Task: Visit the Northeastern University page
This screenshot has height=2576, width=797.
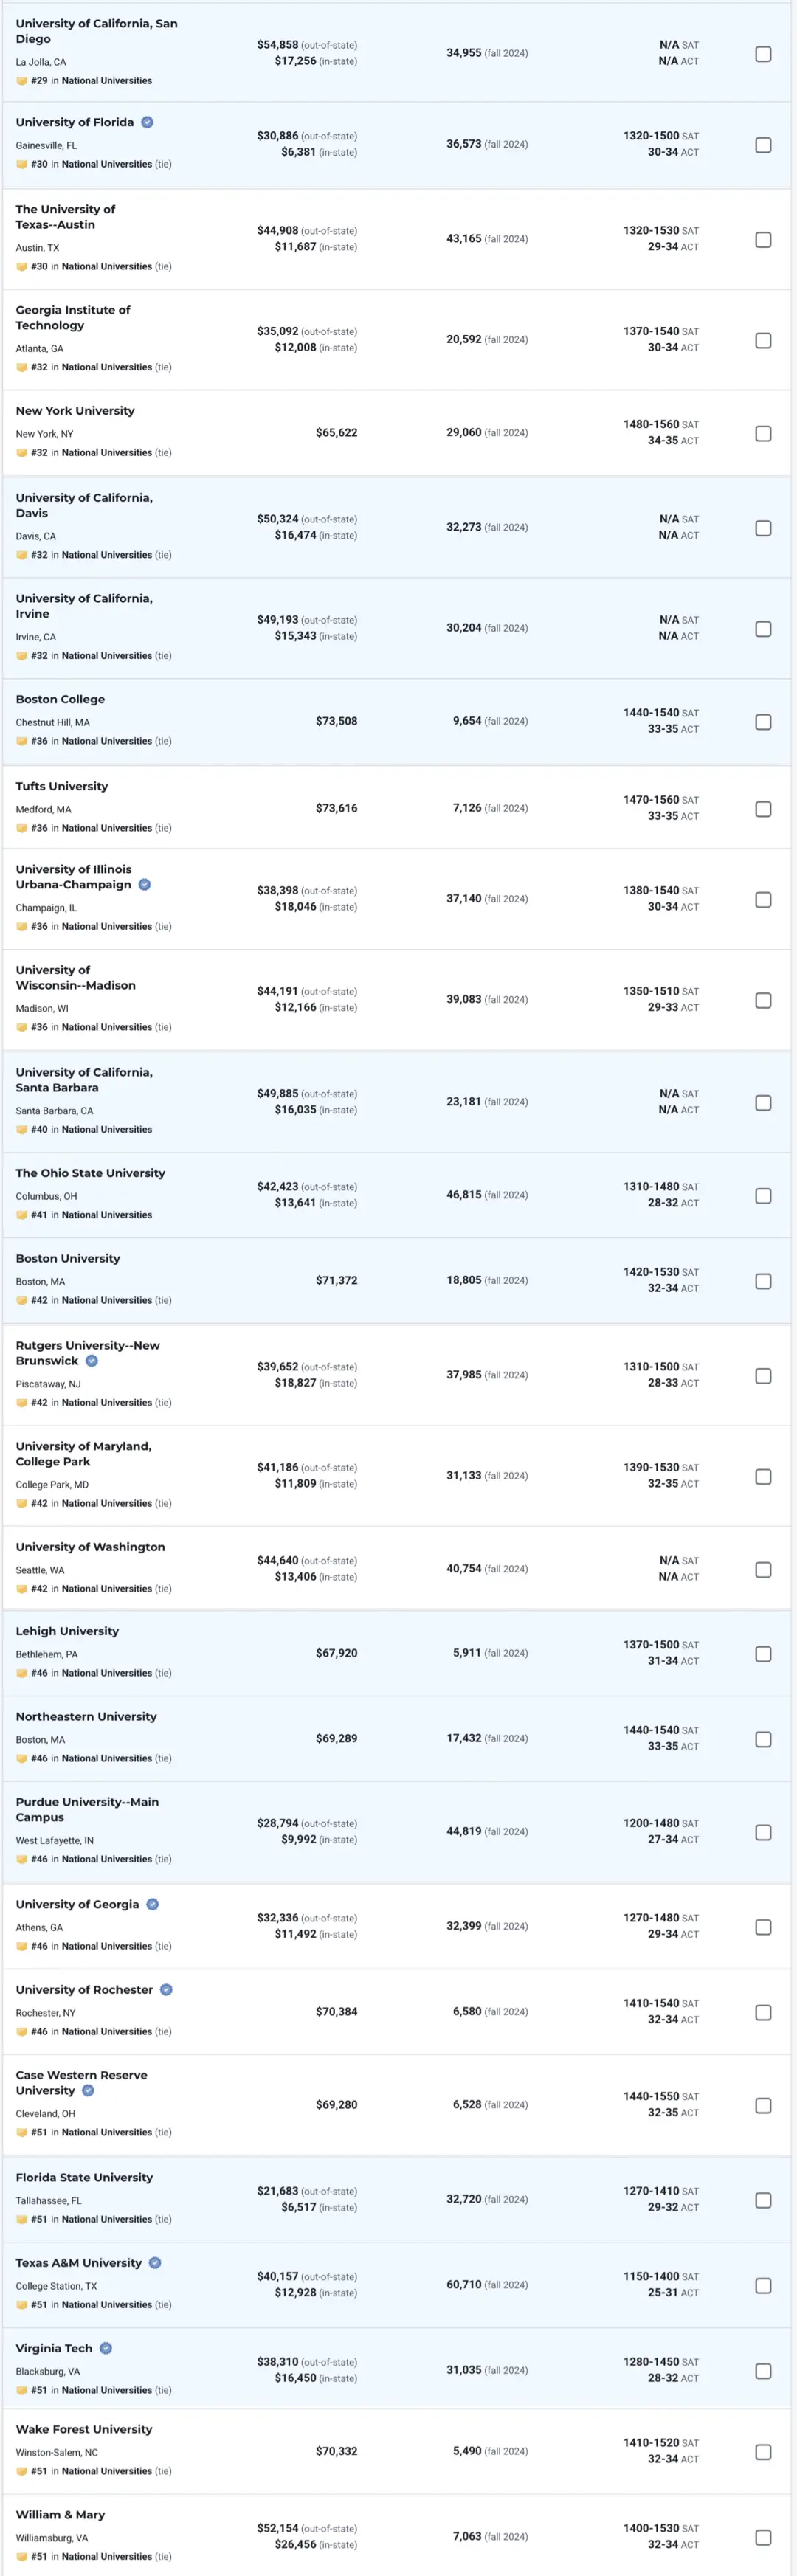Action: point(86,1717)
